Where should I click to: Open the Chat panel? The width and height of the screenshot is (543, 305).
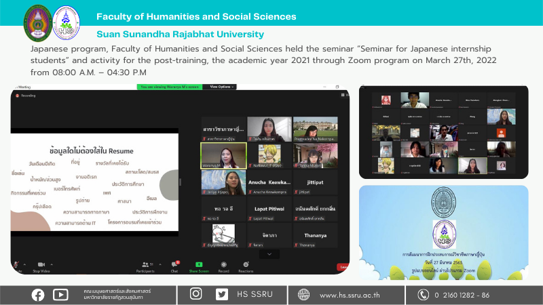click(x=174, y=264)
